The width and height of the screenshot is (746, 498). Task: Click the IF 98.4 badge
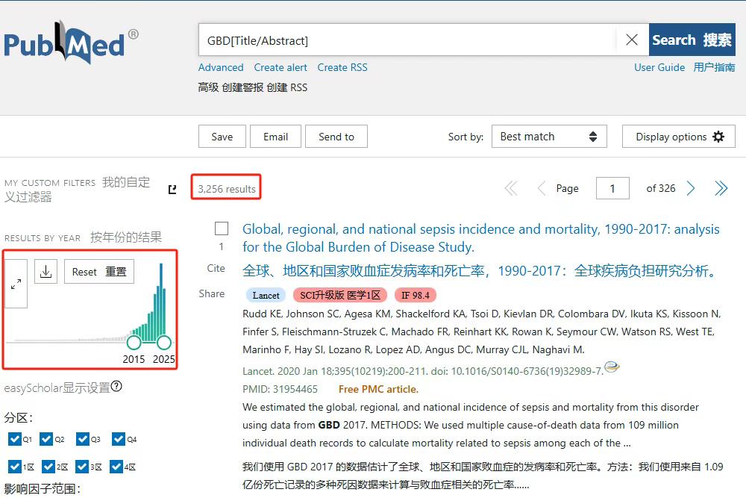pos(416,295)
